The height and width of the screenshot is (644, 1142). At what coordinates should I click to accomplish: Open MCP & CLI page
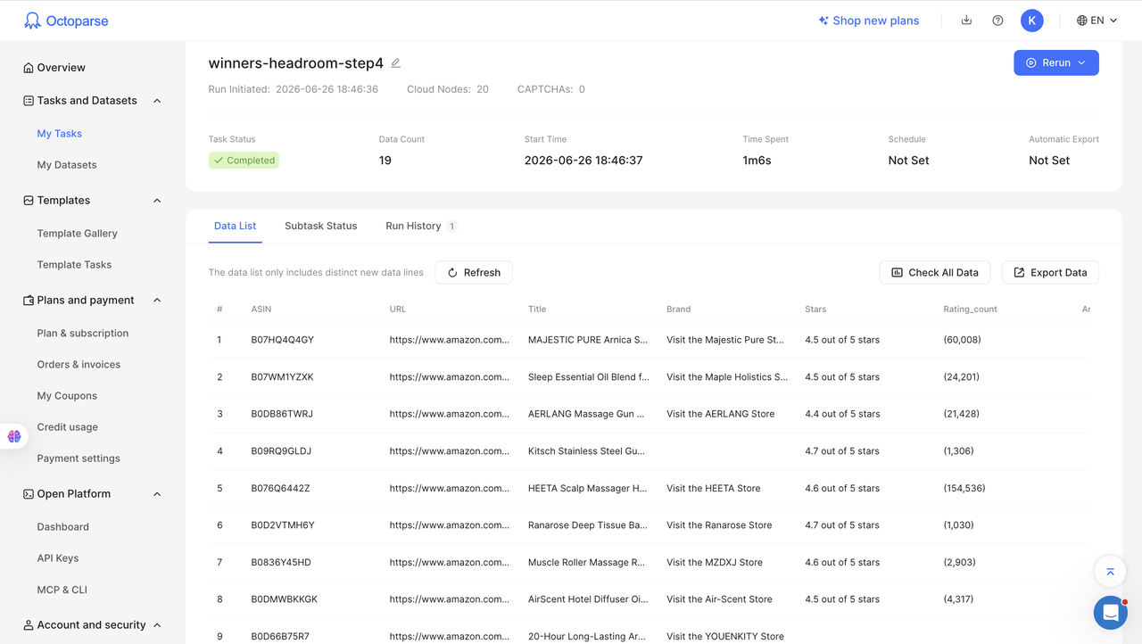pos(62,590)
